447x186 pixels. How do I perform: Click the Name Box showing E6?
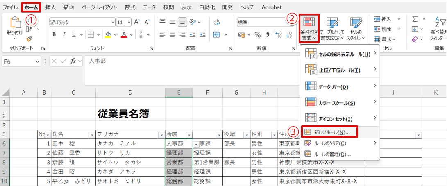pos(22,61)
